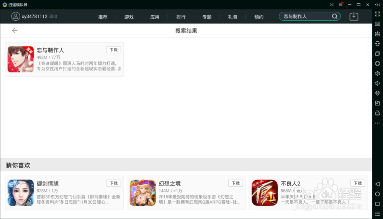Click the 492M / 77万 size text
The width and height of the screenshot is (383, 219).
[x=48, y=57]
